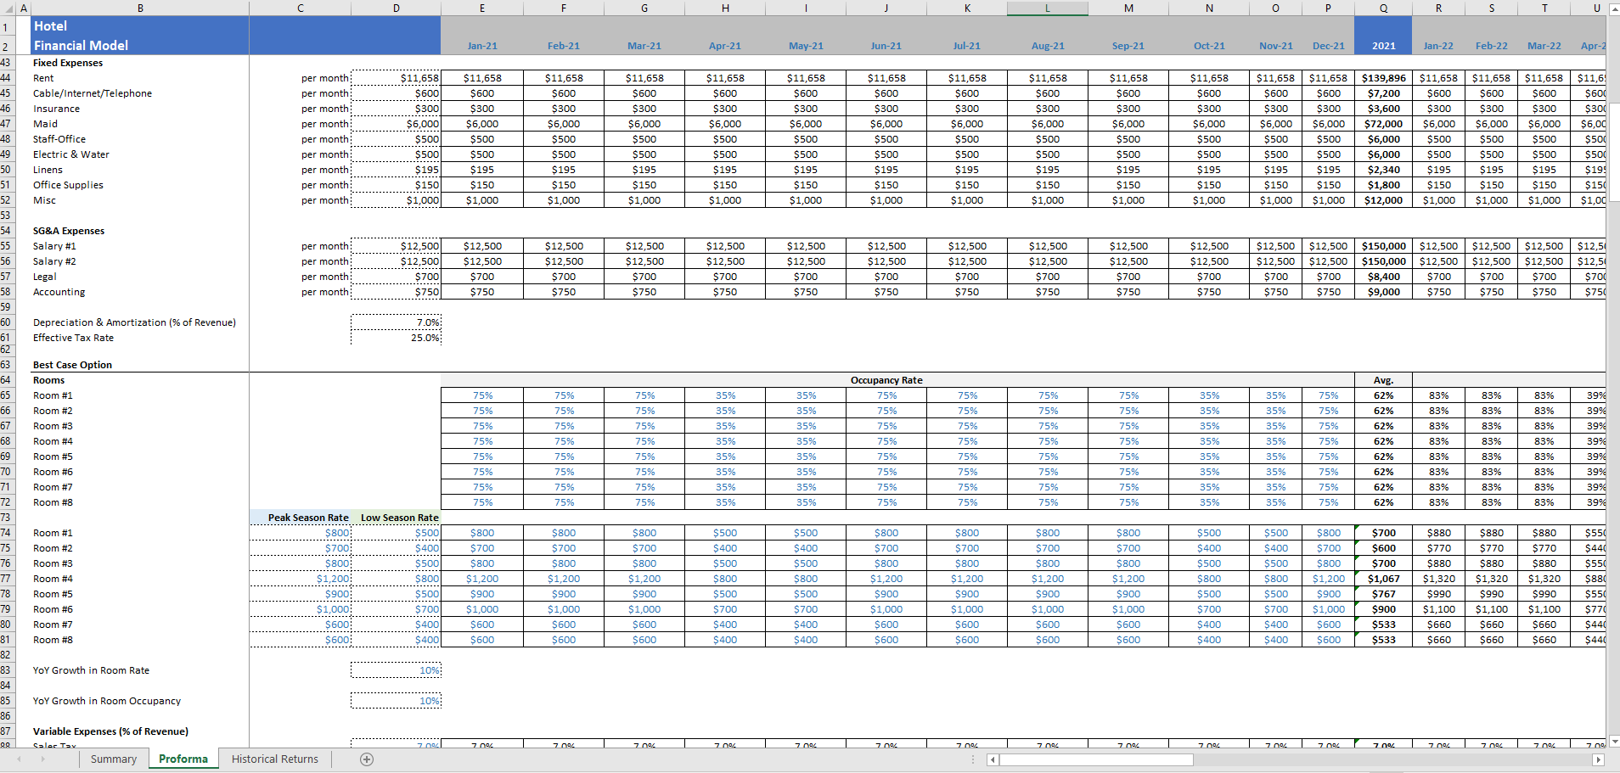Click the 'Avg.' column label

[1383, 380]
